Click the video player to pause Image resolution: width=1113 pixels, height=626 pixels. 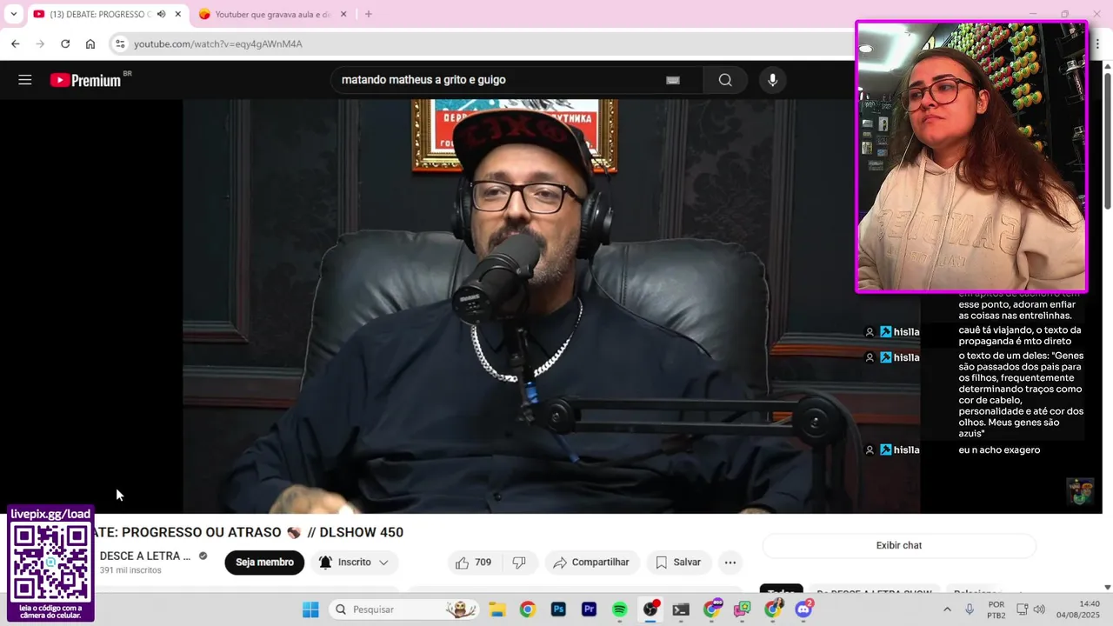pyautogui.click(x=551, y=305)
